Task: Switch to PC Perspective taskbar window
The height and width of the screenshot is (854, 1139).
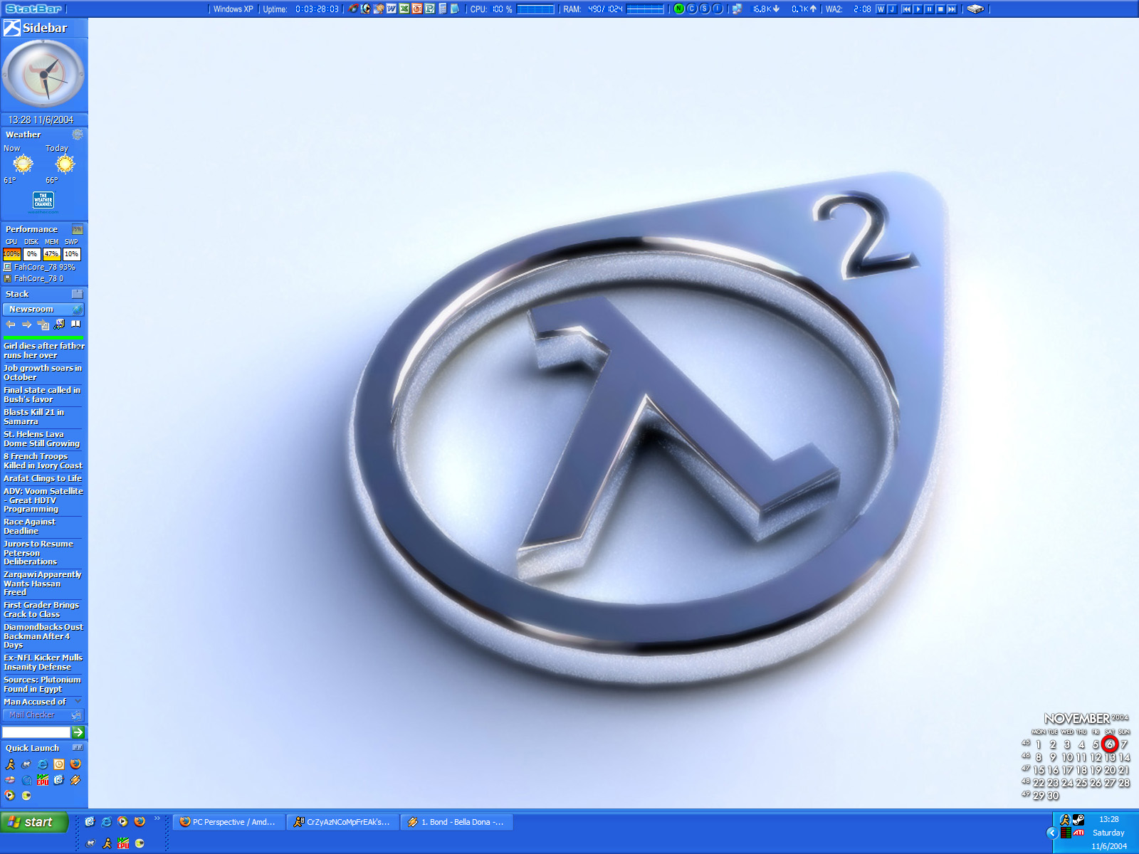Action: (229, 822)
